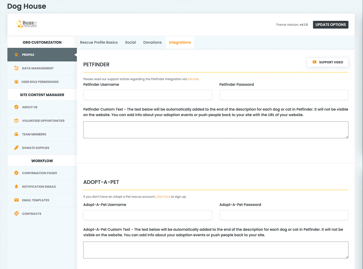Click into Adopt-A-Pet Custom Text area
Screen dimensions: 363x269
tap(216, 250)
